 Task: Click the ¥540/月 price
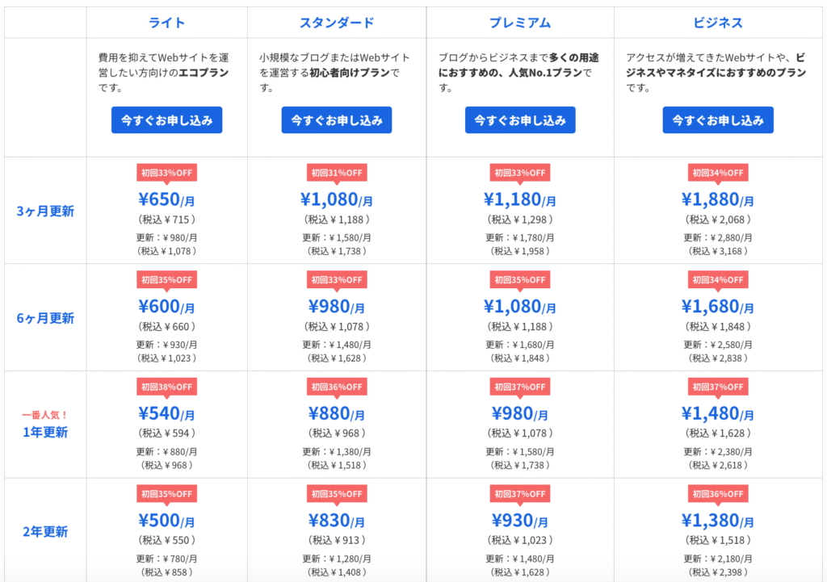166,414
